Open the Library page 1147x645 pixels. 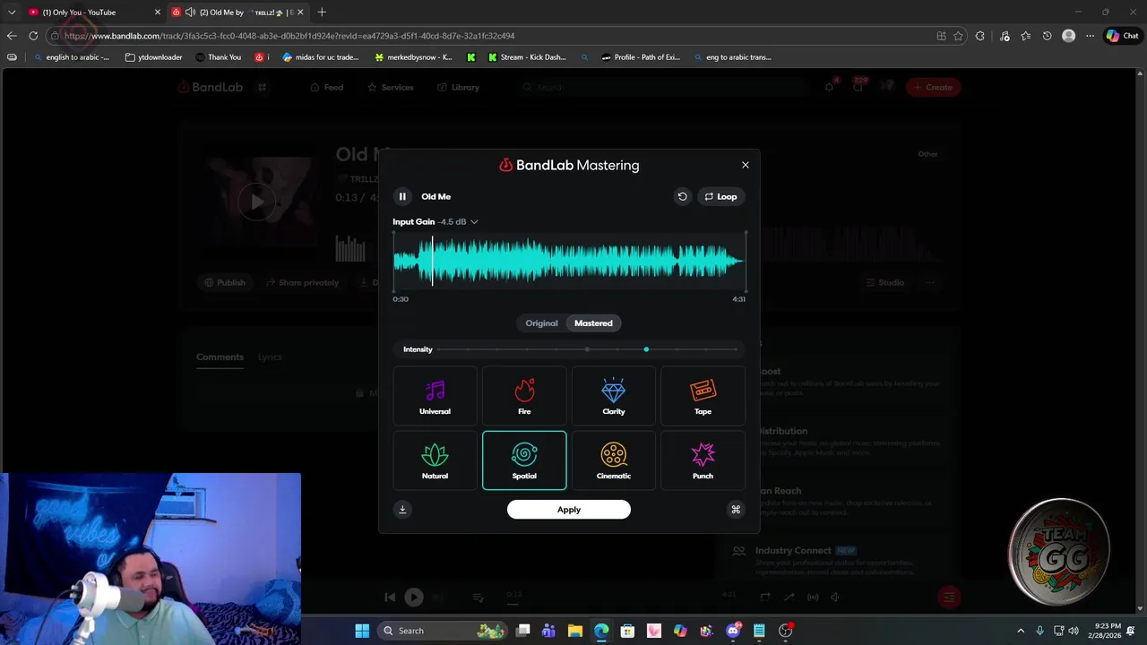coord(458,87)
